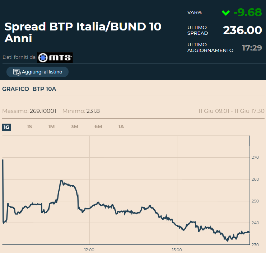Click the 15:00 time axis label

[x=177, y=250]
